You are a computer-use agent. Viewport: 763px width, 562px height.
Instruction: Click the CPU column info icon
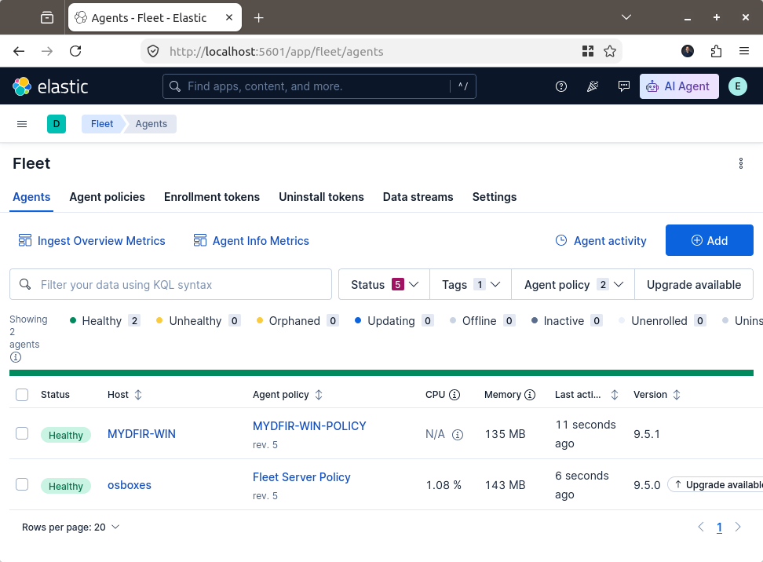(455, 395)
